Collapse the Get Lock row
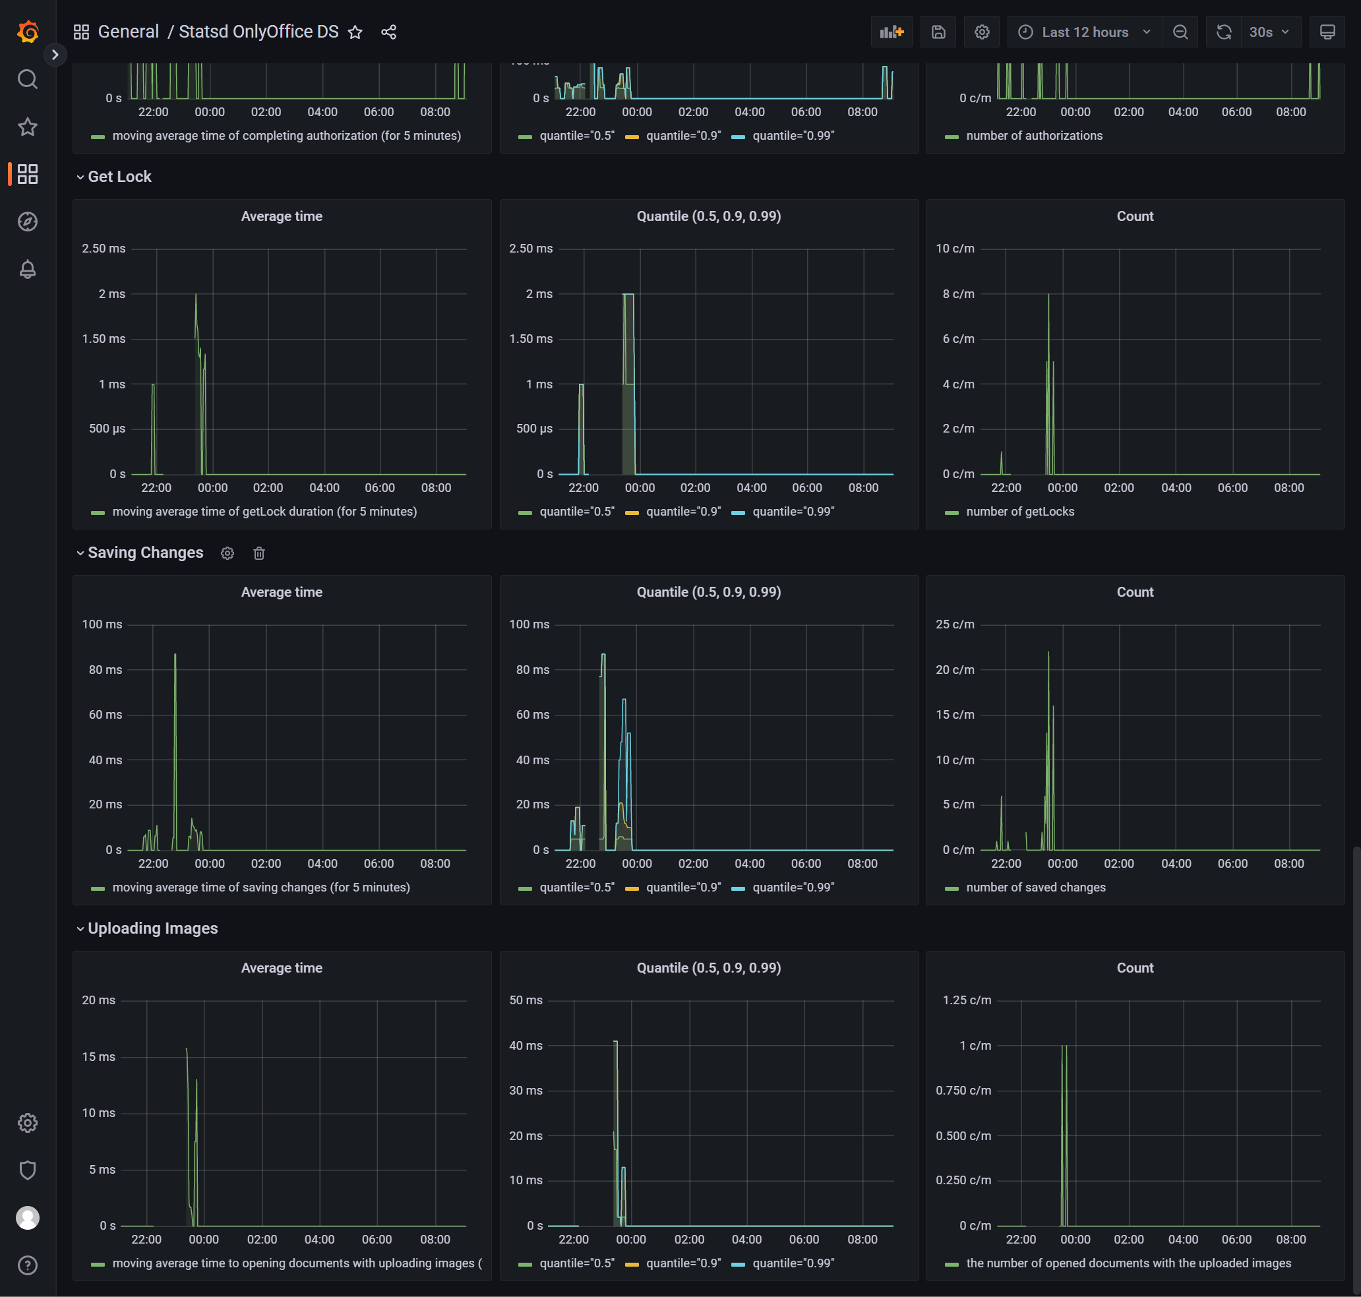 click(119, 177)
